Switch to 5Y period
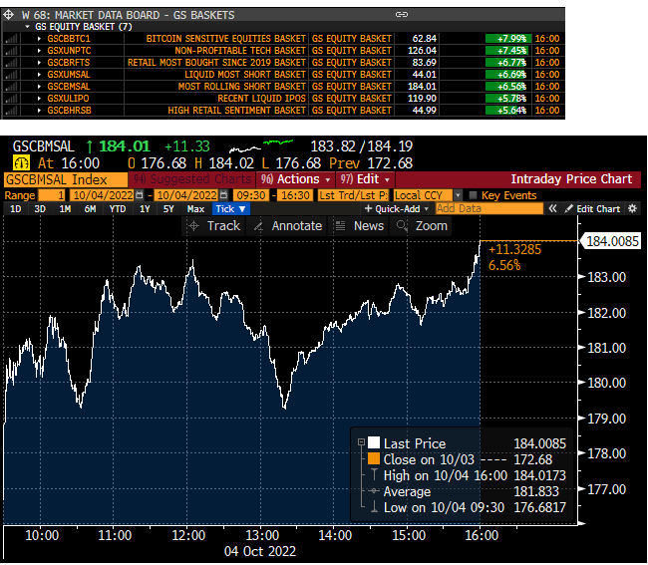The width and height of the screenshot is (648, 565). (x=168, y=209)
